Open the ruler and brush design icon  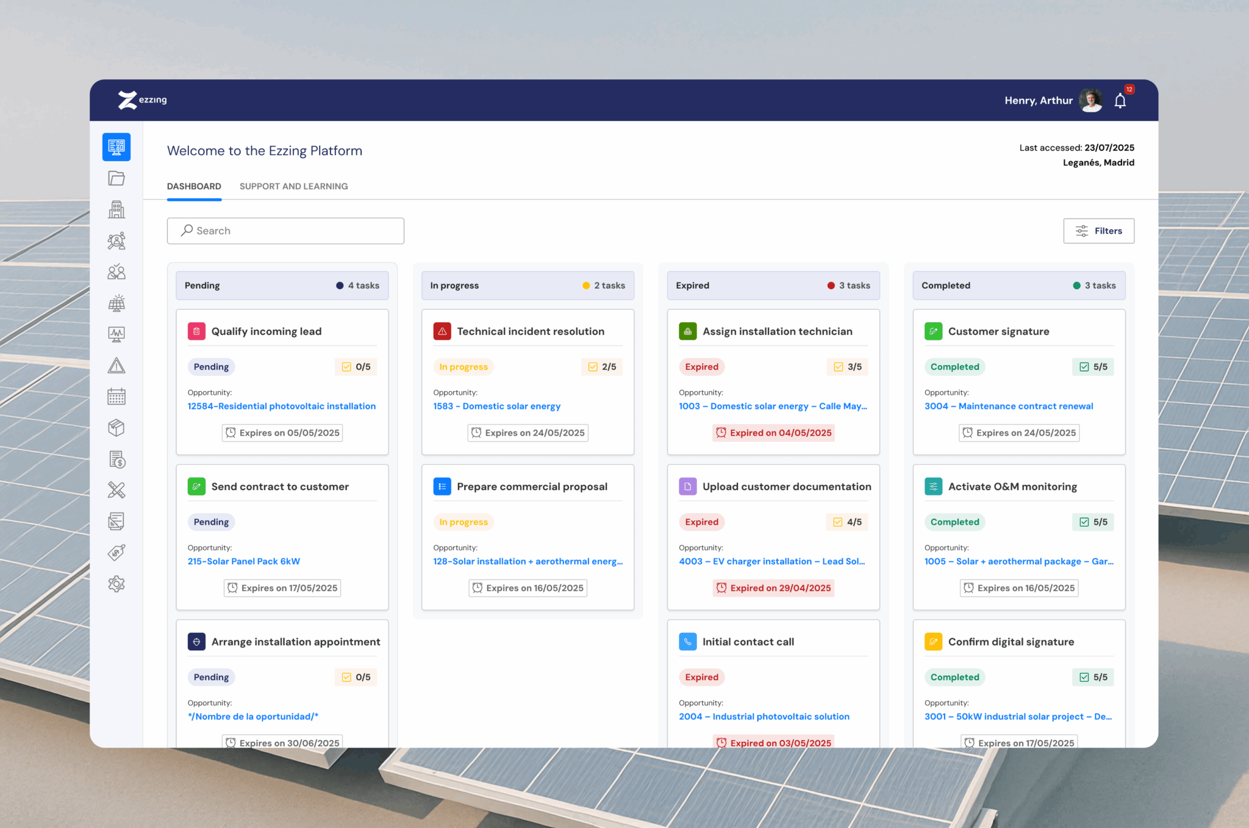pos(116,490)
